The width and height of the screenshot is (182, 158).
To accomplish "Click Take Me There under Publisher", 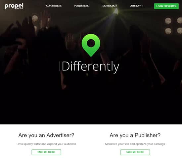I will 135,152.
